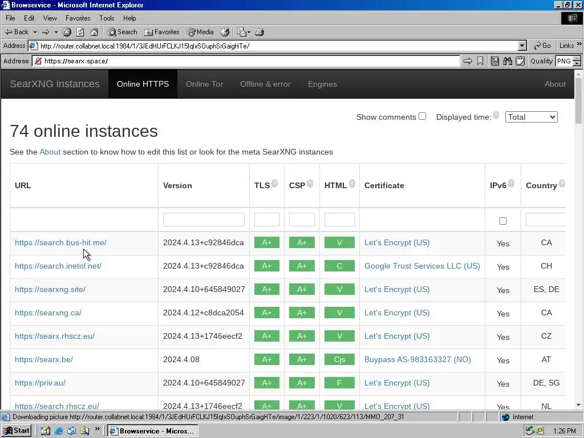This screenshot has width=584, height=438.
Task: Switch to the Online Tor tab
Action: [x=205, y=84]
